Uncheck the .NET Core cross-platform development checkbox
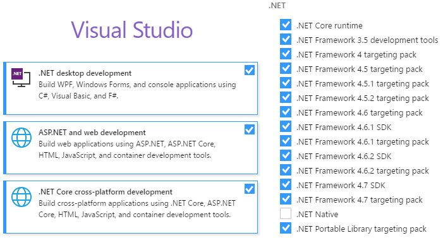 pyautogui.click(x=250, y=189)
